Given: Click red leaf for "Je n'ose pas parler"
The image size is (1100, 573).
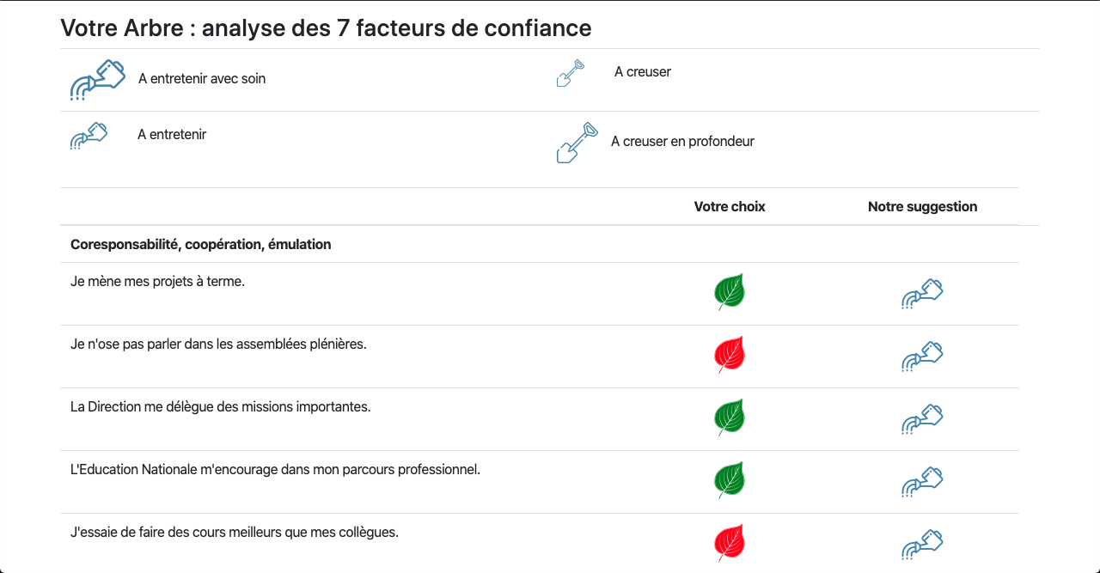Looking at the screenshot, I should click(x=730, y=355).
